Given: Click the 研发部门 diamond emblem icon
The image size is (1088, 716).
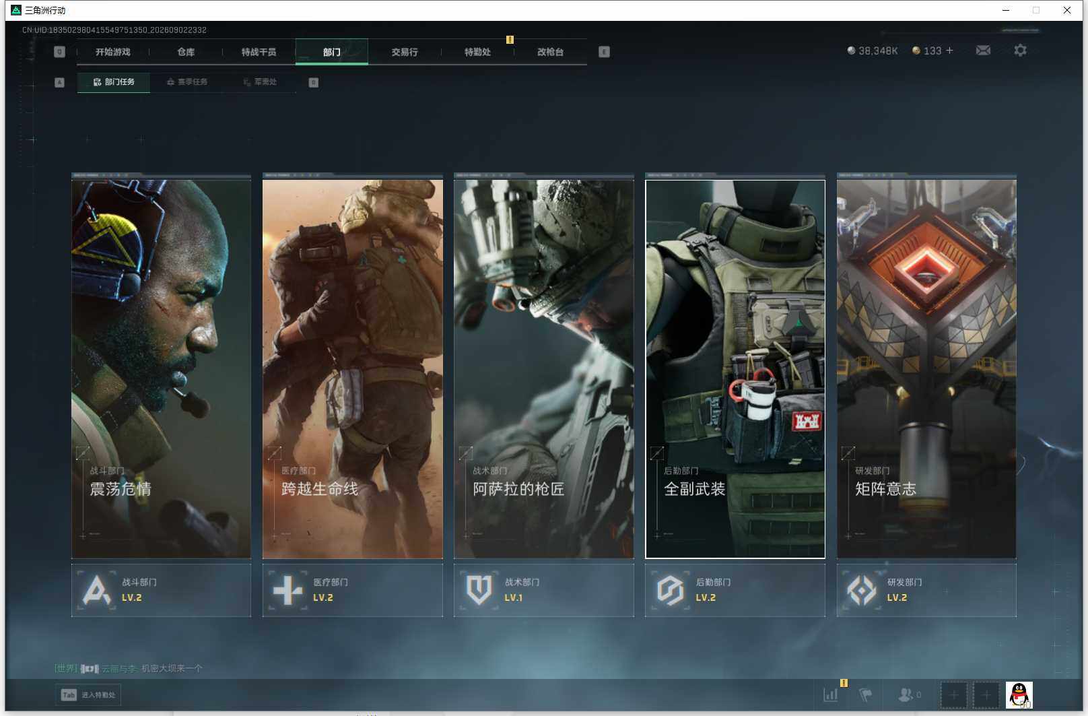Looking at the screenshot, I should [x=861, y=590].
